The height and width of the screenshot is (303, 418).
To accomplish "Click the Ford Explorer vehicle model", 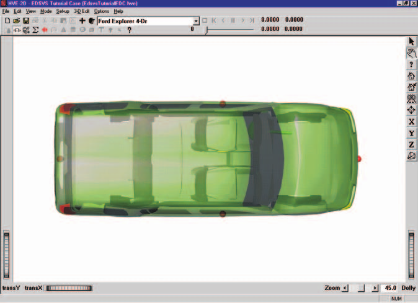I will 207,159.
